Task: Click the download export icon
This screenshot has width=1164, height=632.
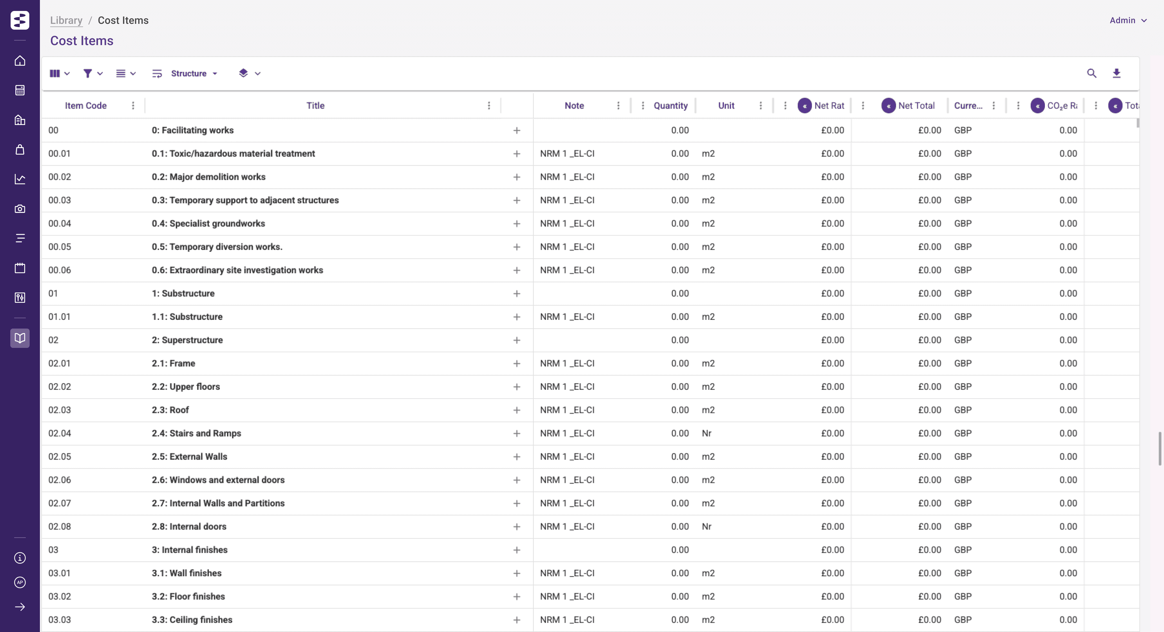Action: coord(1116,73)
